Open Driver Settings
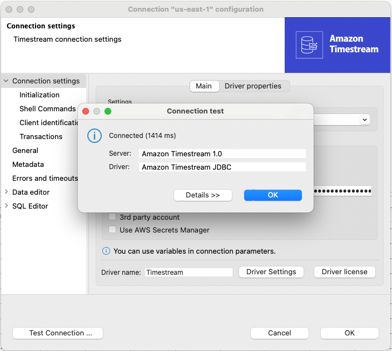Viewport: 392px width, 351px height. 271,272
